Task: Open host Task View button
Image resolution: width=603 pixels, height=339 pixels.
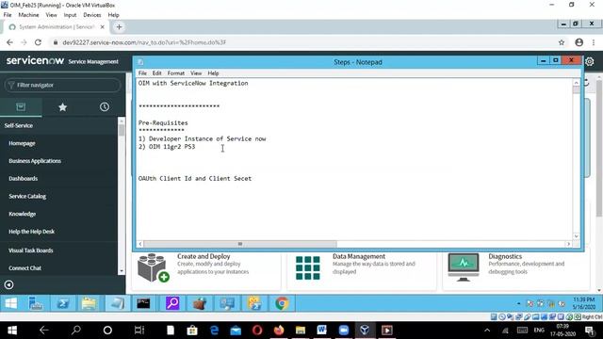Action: (139, 331)
